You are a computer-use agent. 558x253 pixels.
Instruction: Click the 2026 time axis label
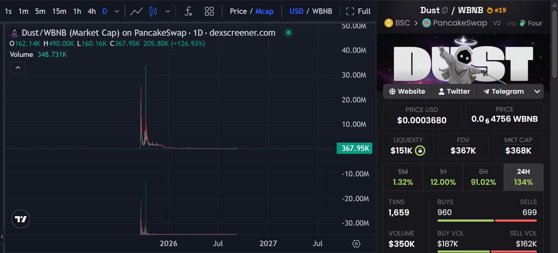(x=168, y=243)
